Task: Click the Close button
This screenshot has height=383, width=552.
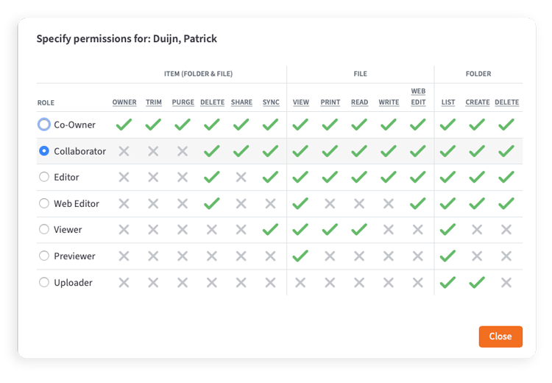Action: (x=500, y=337)
